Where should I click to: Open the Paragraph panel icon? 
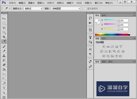90,54
